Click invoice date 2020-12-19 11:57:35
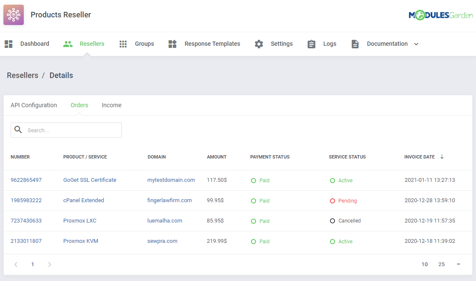This screenshot has width=476, height=281. [x=430, y=221]
